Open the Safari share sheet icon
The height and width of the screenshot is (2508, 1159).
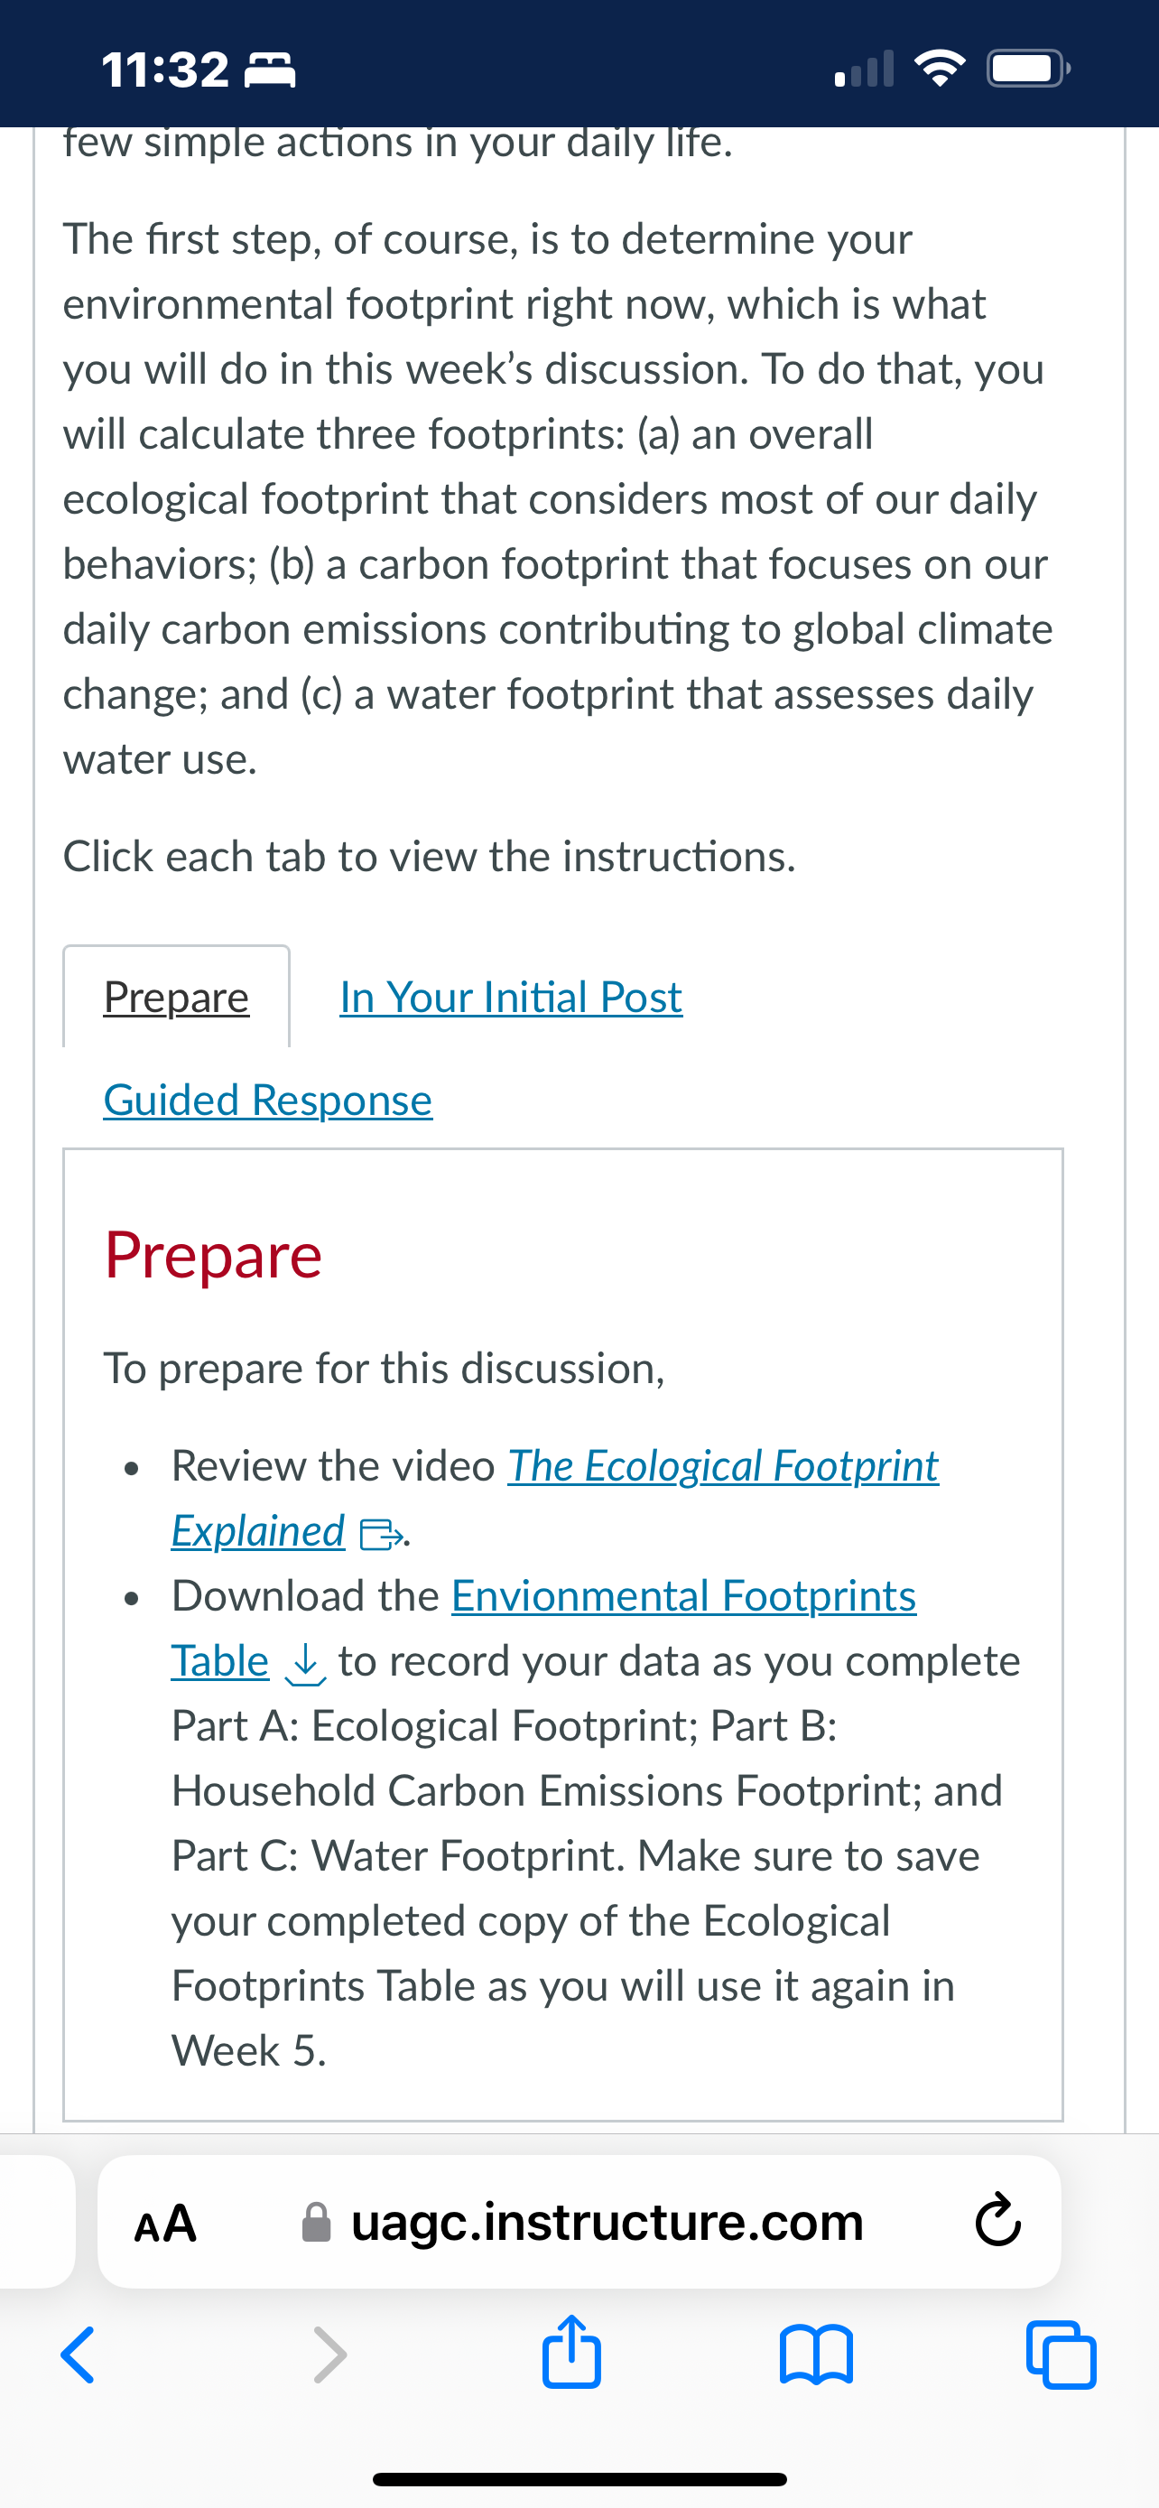click(x=571, y=2350)
